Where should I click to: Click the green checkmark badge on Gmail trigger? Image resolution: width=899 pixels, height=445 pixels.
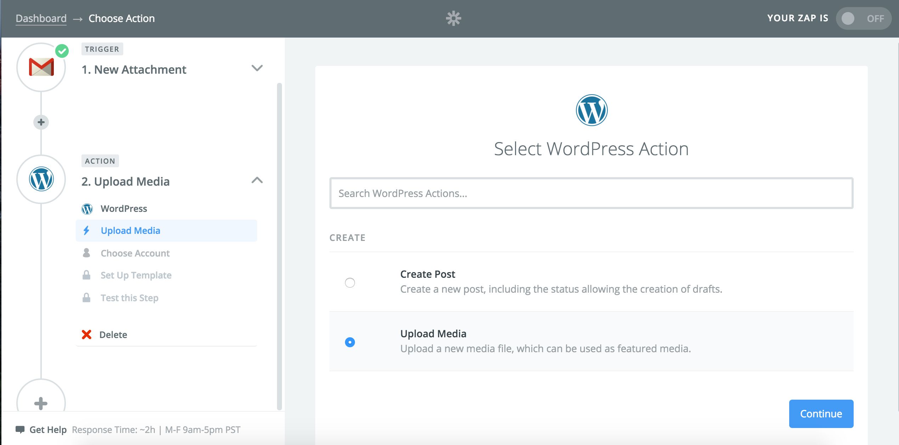[62, 51]
